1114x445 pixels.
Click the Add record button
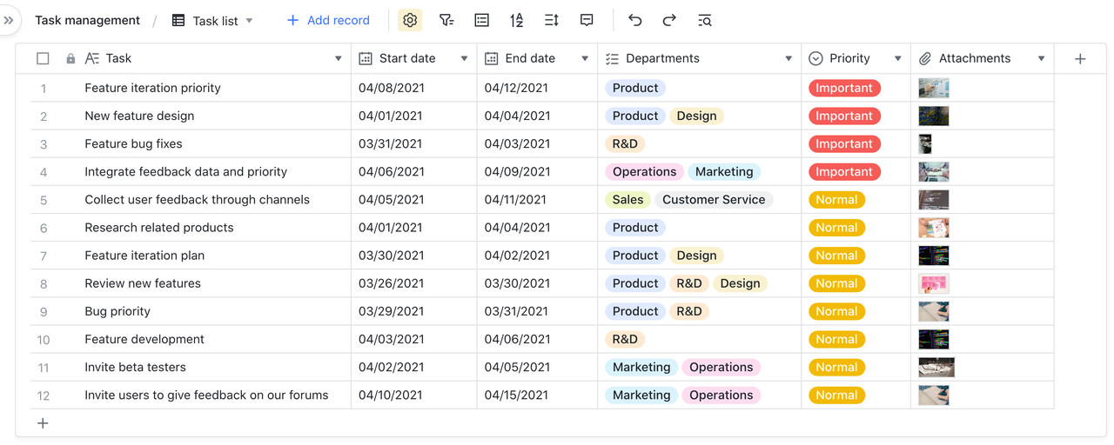point(328,20)
